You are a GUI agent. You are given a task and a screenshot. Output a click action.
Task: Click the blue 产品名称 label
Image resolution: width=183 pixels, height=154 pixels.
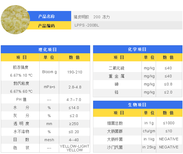pos(47,16)
